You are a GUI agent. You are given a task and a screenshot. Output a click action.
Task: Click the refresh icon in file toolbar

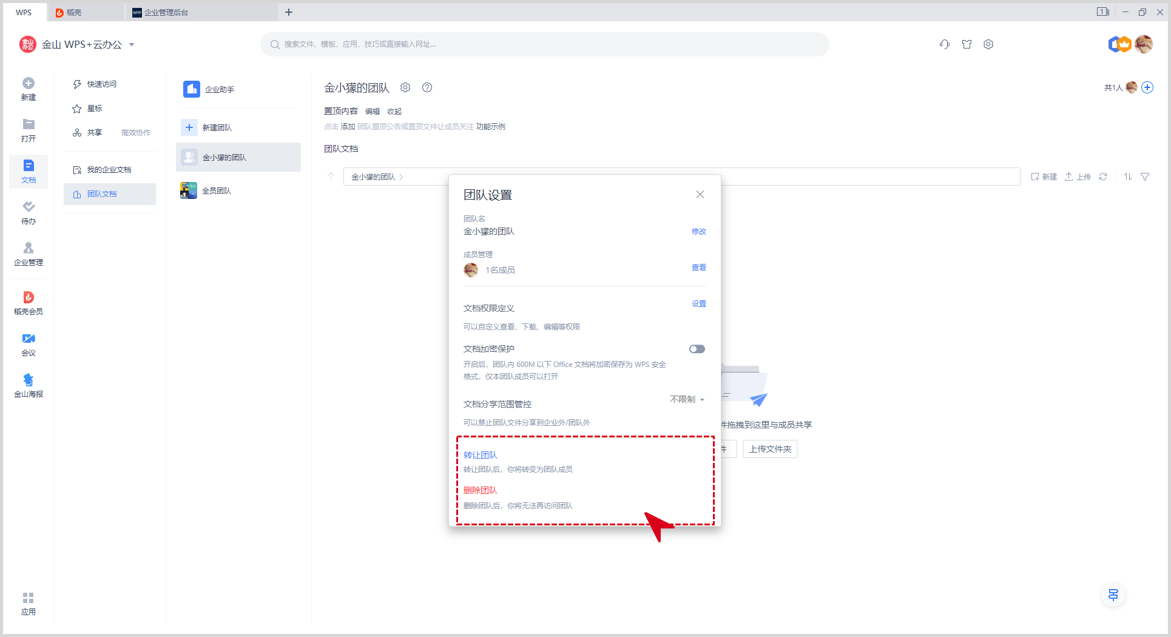click(x=1103, y=177)
